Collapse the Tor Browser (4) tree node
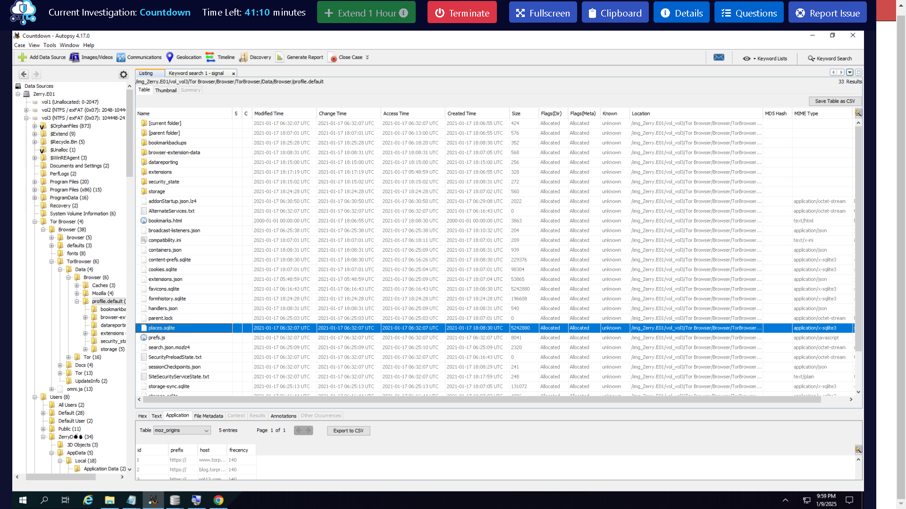This screenshot has width=906, height=509. (x=35, y=222)
